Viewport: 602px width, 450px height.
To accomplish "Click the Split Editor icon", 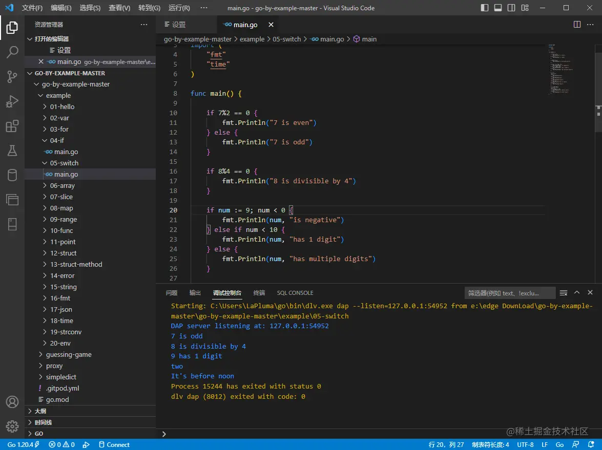I will [x=577, y=25].
